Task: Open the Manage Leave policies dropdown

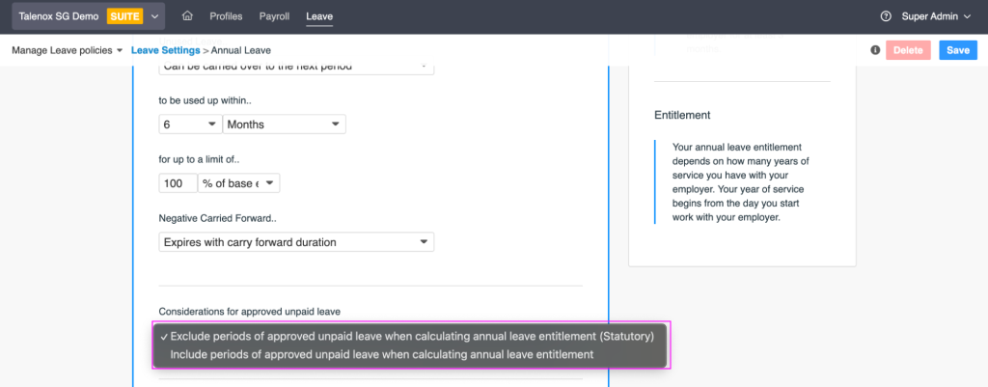Action: click(x=68, y=50)
